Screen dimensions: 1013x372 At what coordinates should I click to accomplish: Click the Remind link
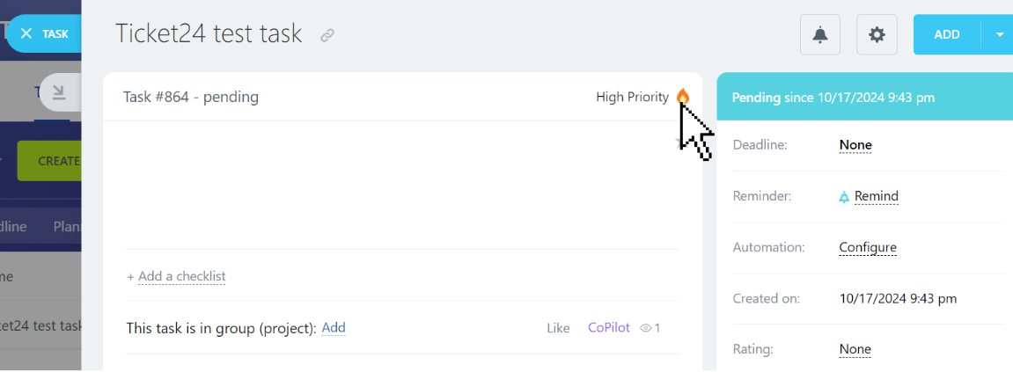876,196
